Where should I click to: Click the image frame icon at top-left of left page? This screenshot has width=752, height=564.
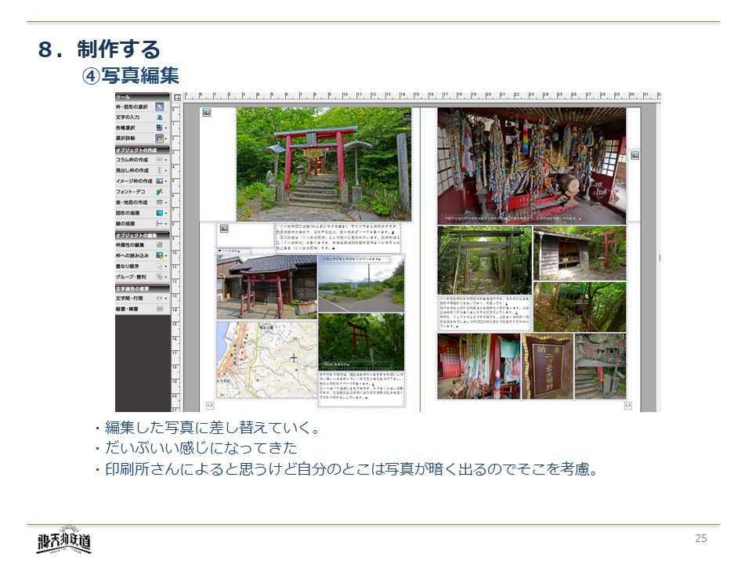coord(207,112)
